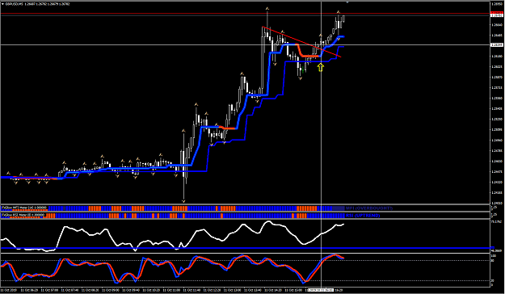Click the gray line's price tag on axis
Image resolution: width=505 pixels, height=294 pixels.
point(497,44)
